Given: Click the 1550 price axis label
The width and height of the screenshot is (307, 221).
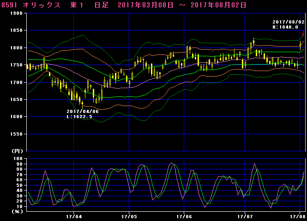Looking at the screenshot, I should (x=16, y=134).
